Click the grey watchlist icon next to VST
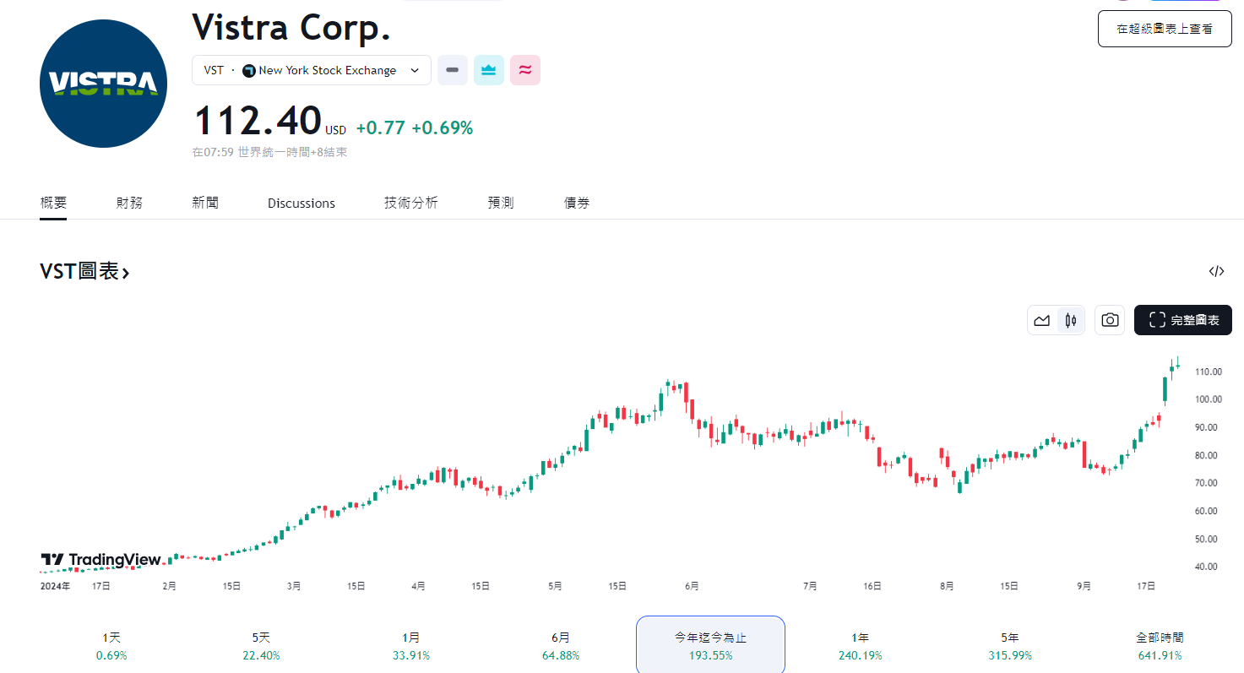This screenshot has width=1244, height=673. (x=452, y=70)
